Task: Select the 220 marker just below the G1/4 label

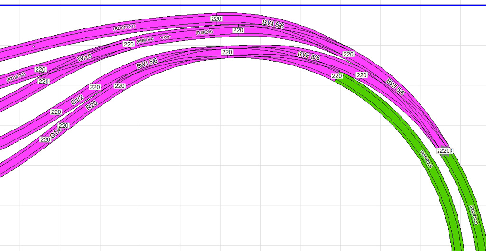Action: 45,140
